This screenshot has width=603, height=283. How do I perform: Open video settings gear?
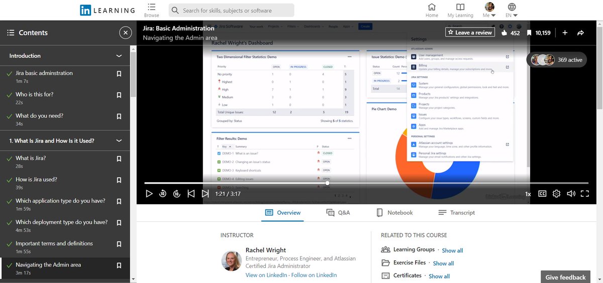(556, 194)
